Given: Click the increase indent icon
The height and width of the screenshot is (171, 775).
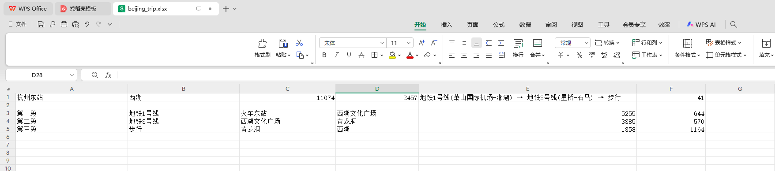Looking at the screenshot, I should pyautogui.click(x=501, y=43).
